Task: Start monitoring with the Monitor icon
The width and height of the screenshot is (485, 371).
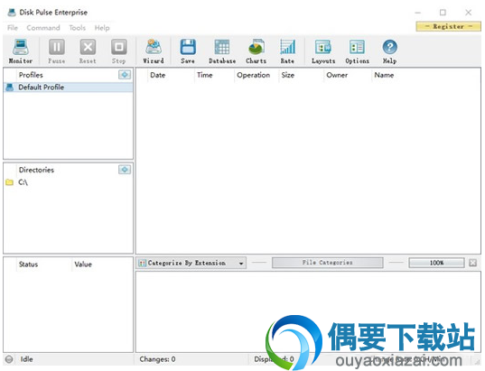Action: (x=21, y=51)
